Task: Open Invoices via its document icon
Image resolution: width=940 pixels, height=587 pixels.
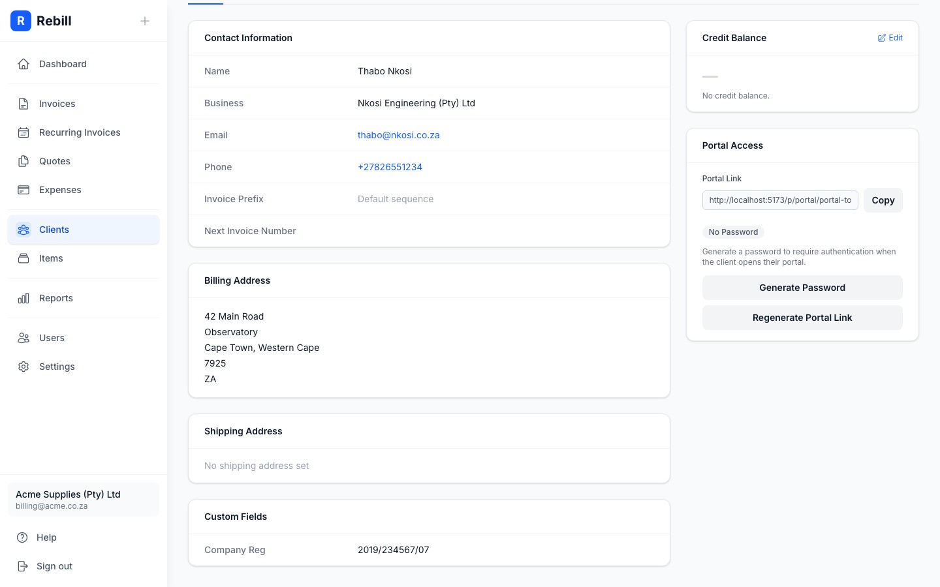Action: (23, 103)
